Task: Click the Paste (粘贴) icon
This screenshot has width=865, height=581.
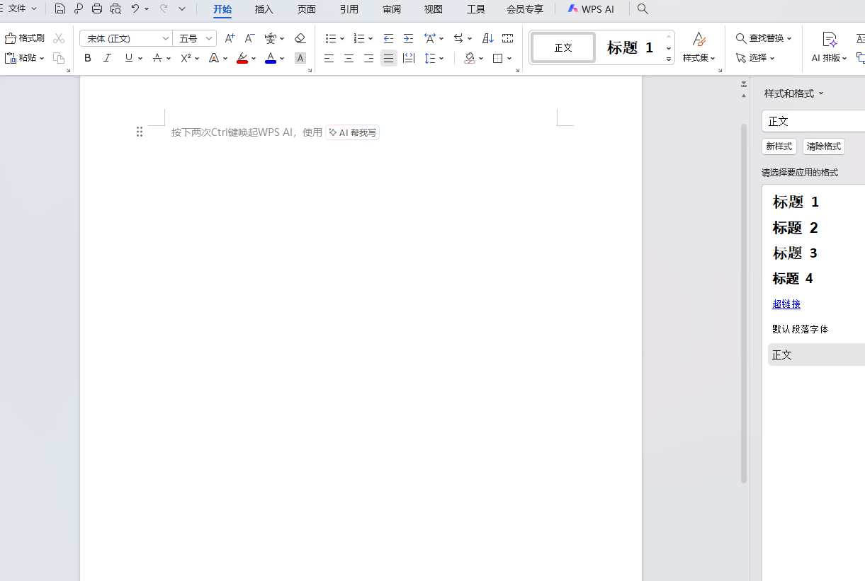Action: coord(11,58)
